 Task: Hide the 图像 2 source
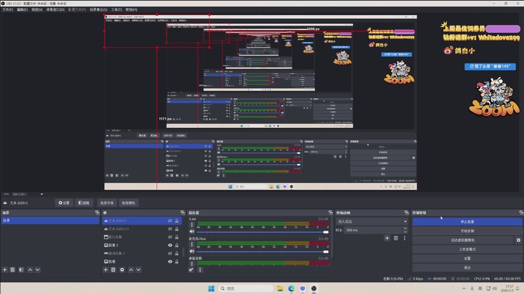(x=170, y=246)
